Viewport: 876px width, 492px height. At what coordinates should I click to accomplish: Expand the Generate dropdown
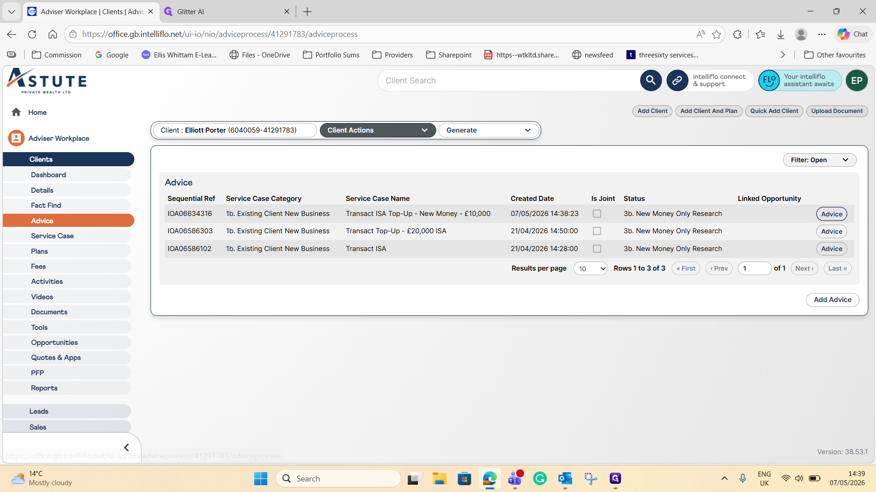click(x=489, y=130)
